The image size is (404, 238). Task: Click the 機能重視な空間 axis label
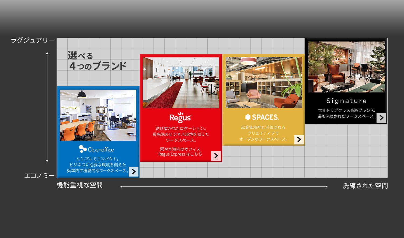tap(80, 185)
